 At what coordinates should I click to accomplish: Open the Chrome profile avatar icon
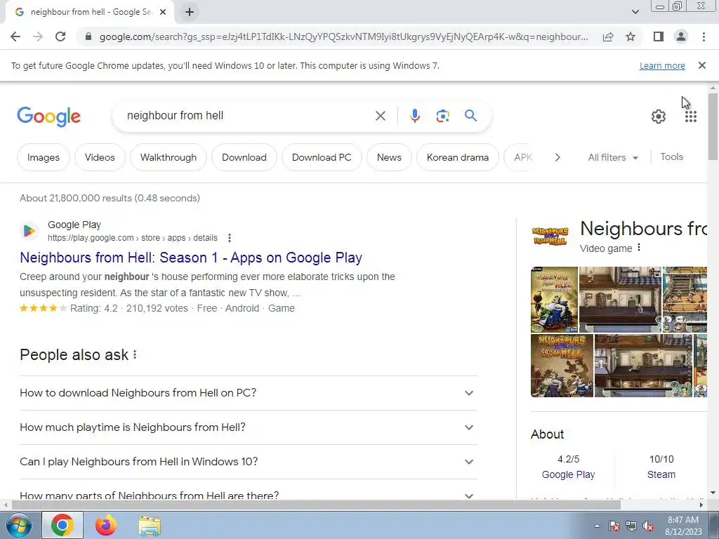pos(681,36)
